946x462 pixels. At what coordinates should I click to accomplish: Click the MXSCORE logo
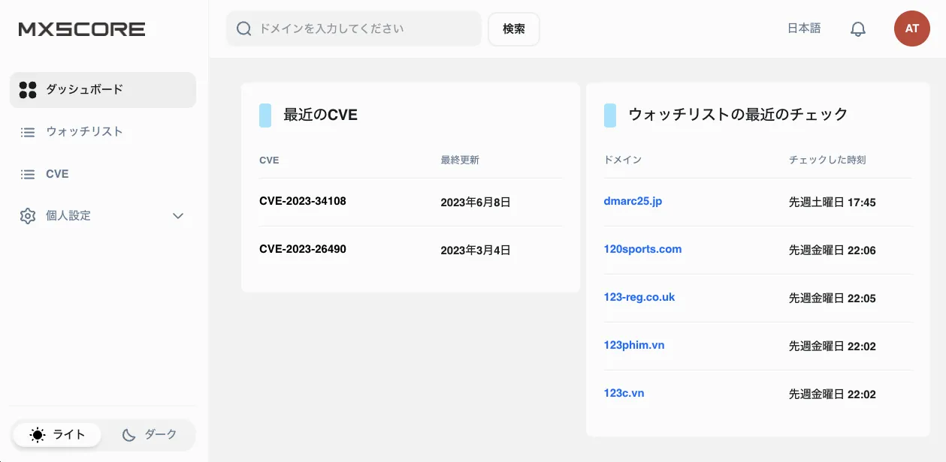(x=82, y=29)
